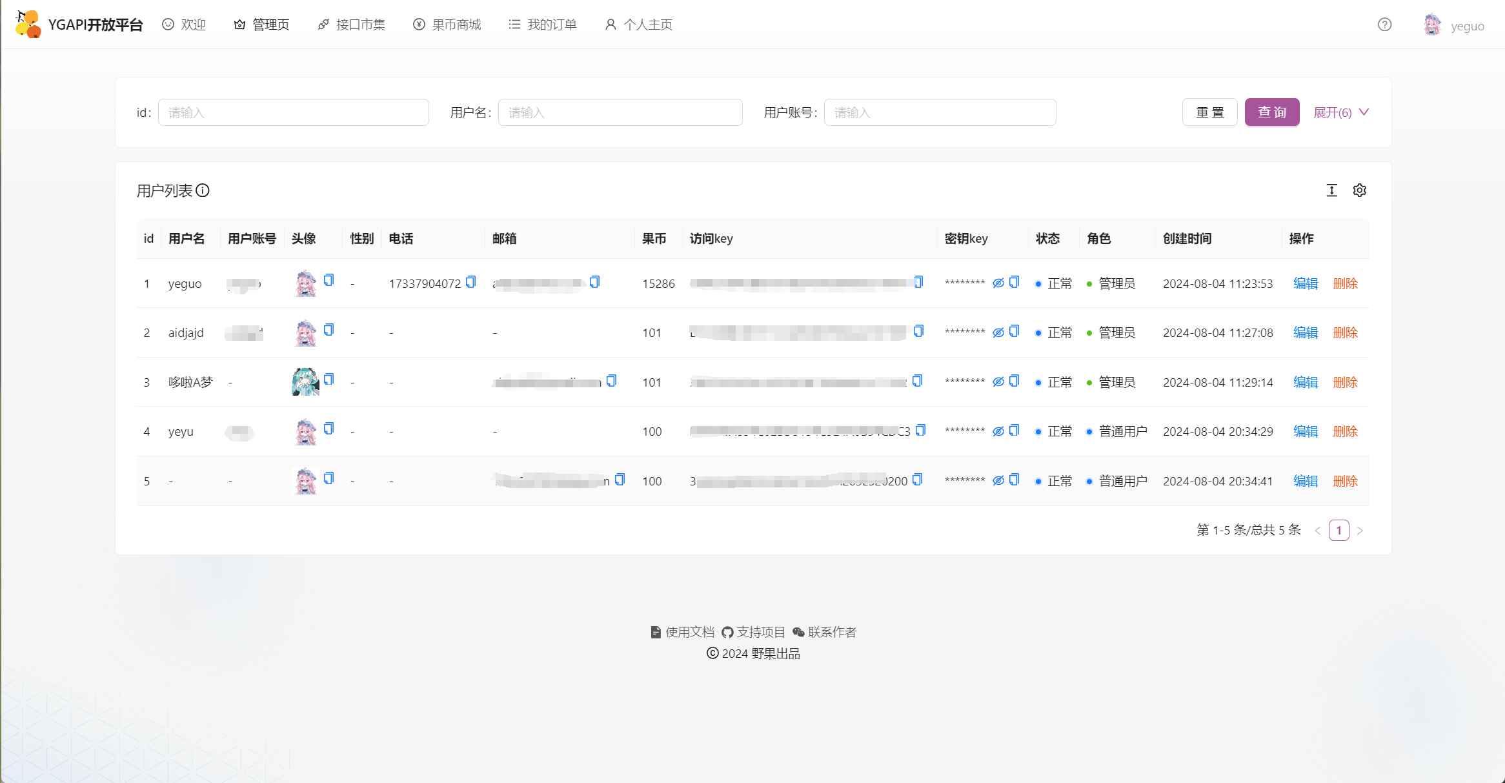Show aidjajd's hidden 密钥key
This screenshot has width=1505, height=783.
click(x=998, y=332)
